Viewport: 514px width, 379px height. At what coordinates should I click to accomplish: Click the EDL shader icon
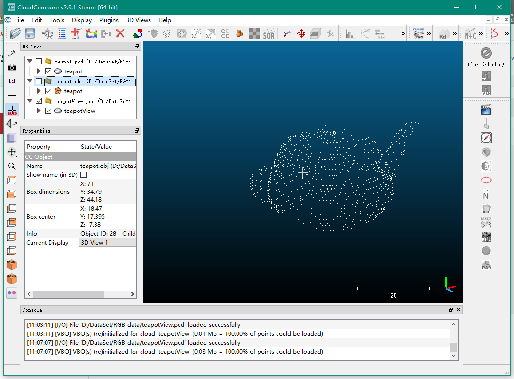tap(486, 76)
